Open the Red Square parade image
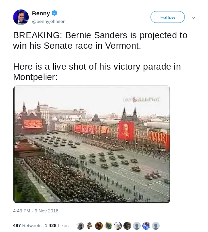 point(92,144)
